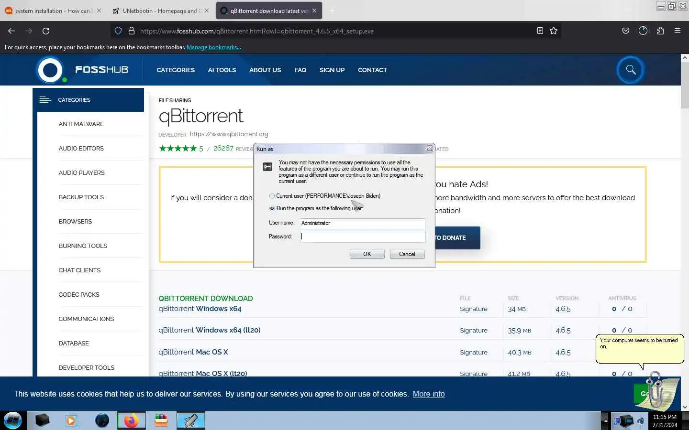
Task: Click the browser back arrow
Action: (x=11, y=31)
